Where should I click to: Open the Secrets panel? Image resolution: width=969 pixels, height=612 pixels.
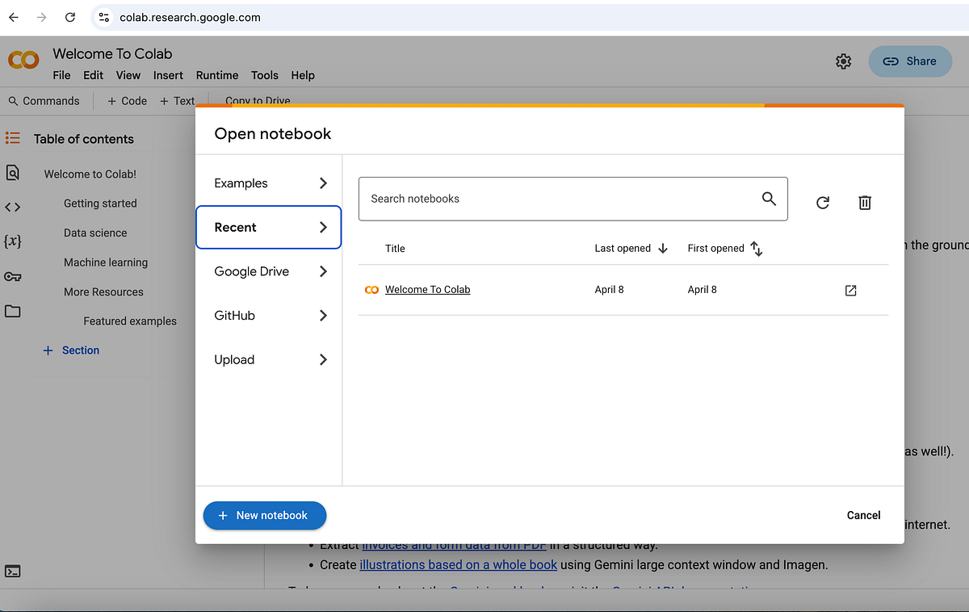12,277
